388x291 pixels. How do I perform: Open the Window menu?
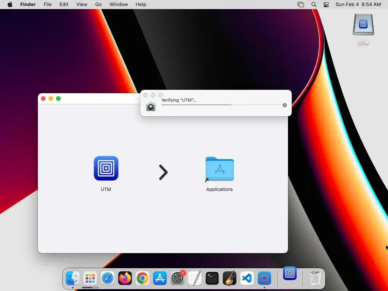click(x=119, y=5)
